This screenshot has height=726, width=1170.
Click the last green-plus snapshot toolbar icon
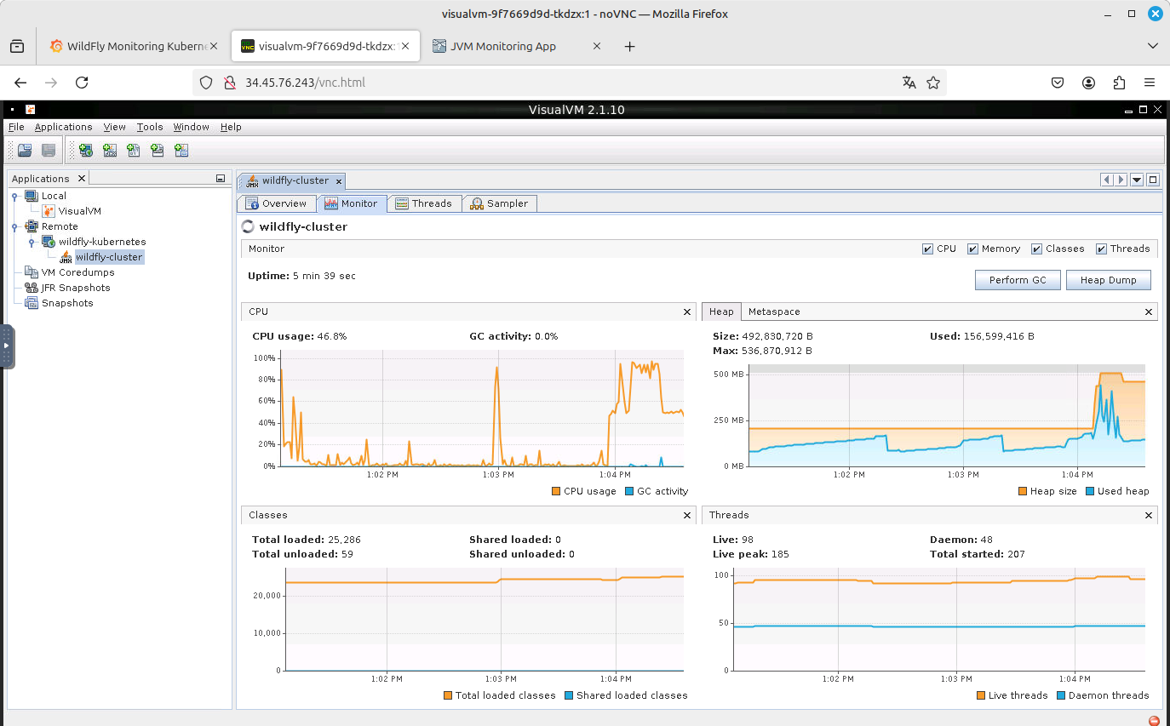(x=181, y=151)
